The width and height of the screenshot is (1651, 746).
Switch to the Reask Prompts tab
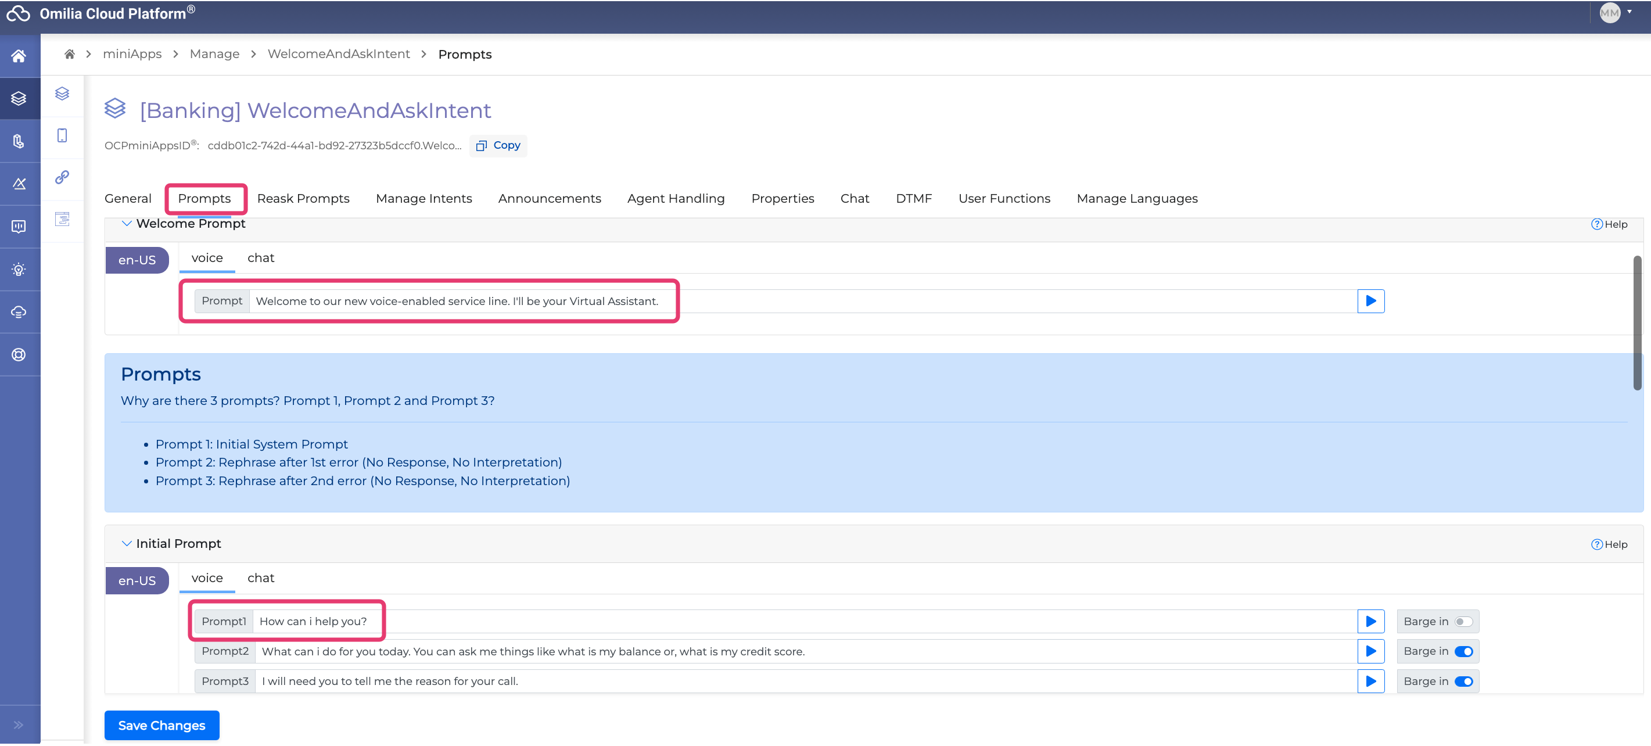pyautogui.click(x=303, y=199)
